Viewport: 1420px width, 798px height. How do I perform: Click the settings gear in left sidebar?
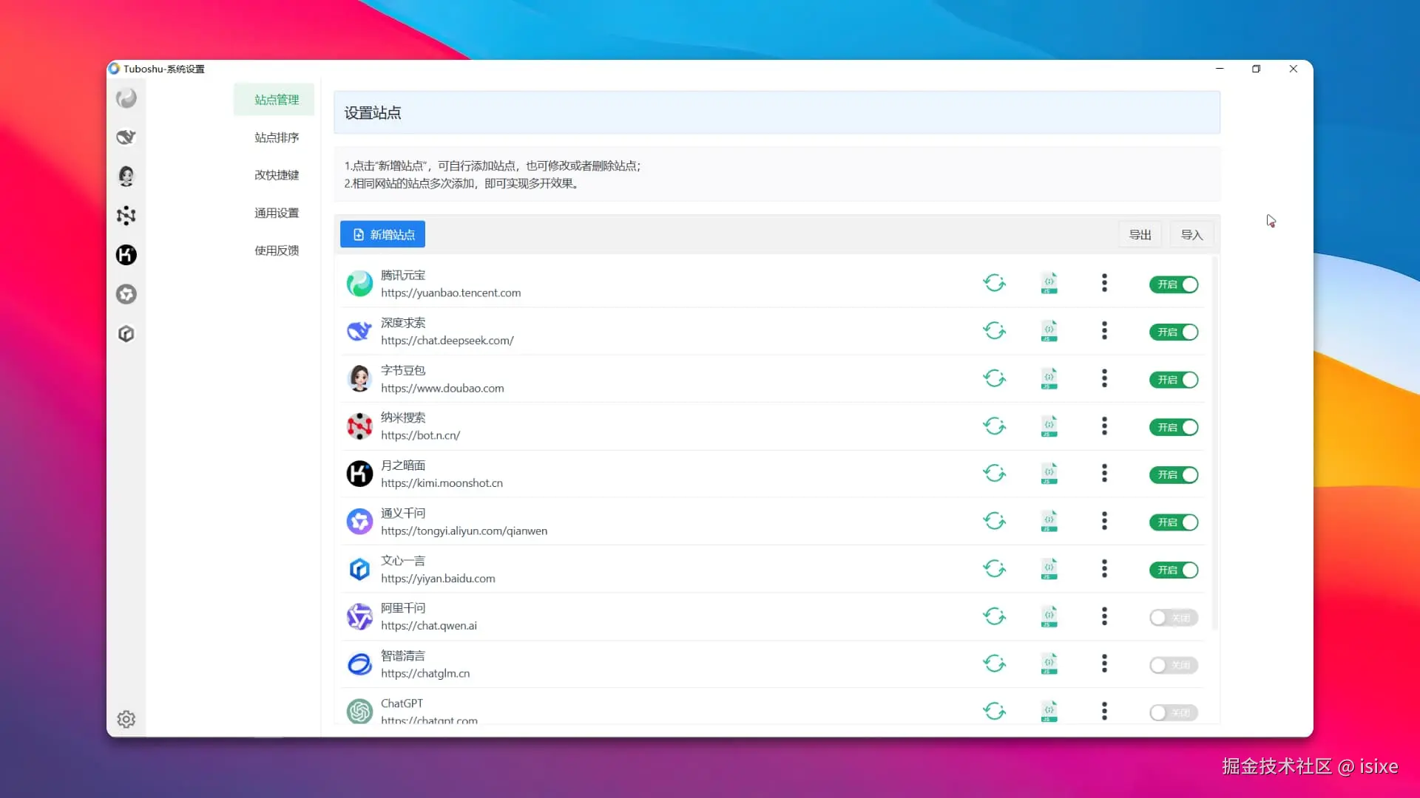click(x=126, y=719)
